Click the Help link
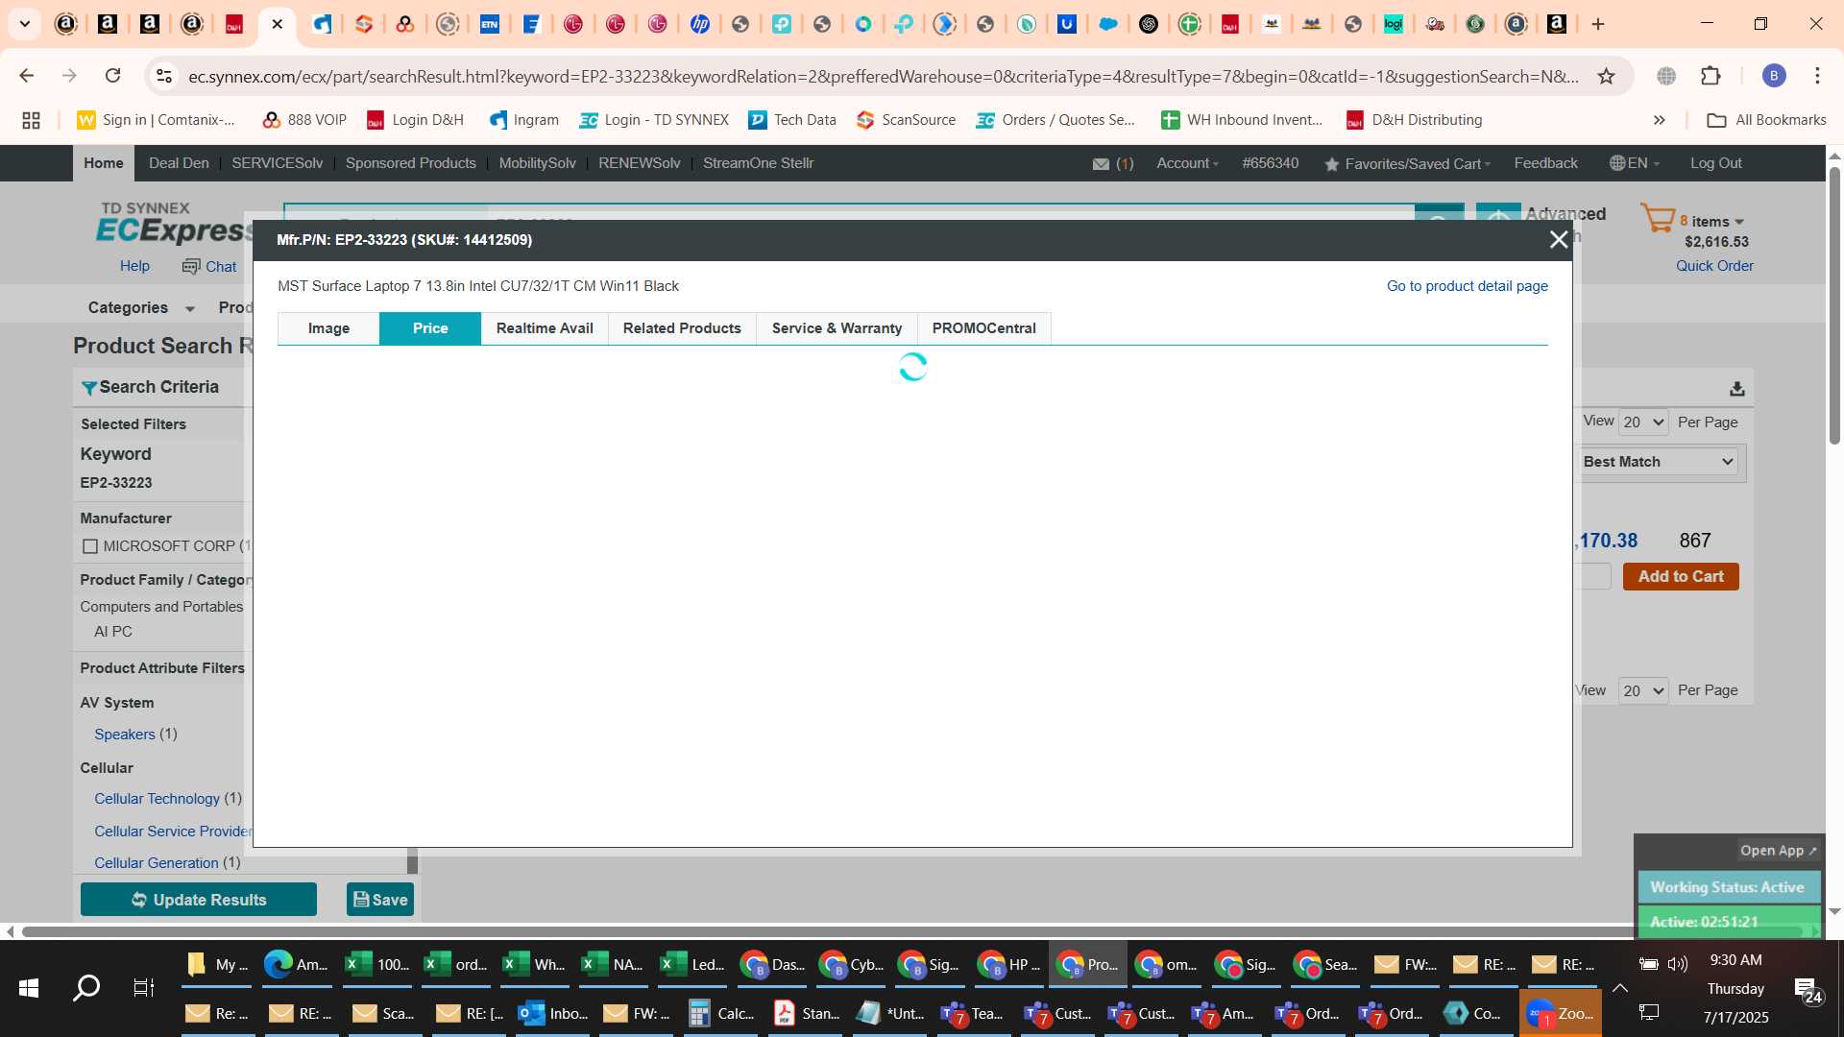 (134, 266)
